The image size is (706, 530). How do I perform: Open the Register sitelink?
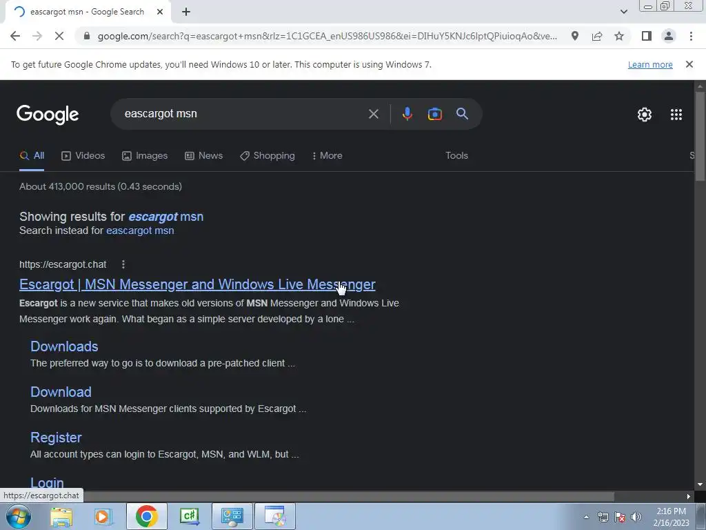pos(56,437)
